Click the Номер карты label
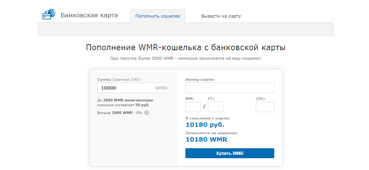 [x=200, y=80]
